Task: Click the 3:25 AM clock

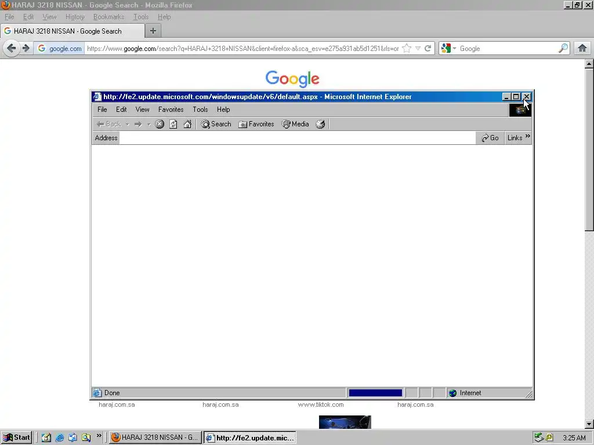Action: click(574, 438)
